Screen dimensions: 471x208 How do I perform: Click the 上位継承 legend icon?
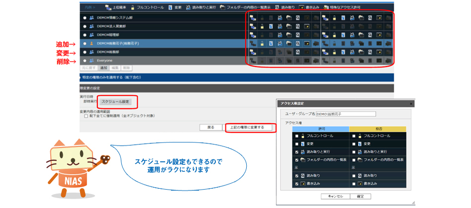click(x=108, y=7)
